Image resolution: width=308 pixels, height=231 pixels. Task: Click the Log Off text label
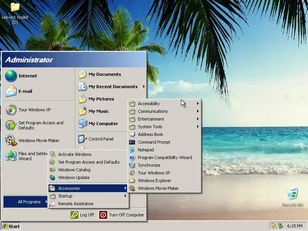click(87, 215)
